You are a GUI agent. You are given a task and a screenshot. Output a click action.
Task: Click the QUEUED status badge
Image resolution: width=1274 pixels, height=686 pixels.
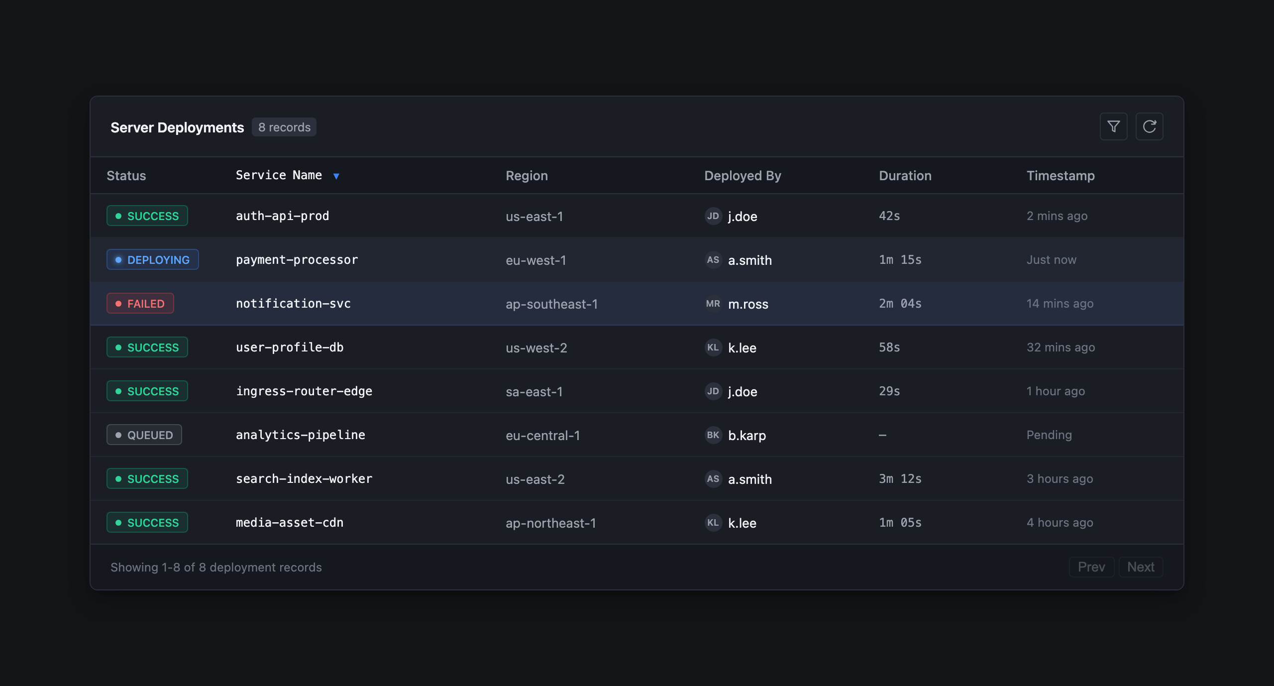point(144,435)
